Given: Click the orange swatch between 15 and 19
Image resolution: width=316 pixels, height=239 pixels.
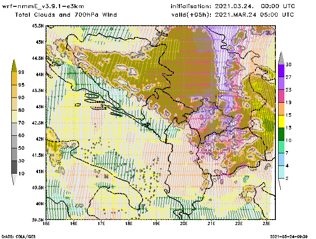Looking at the screenshot, I should click(x=281, y=109).
